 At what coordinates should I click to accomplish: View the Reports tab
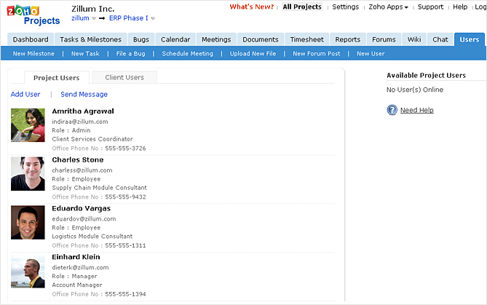coord(347,39)
